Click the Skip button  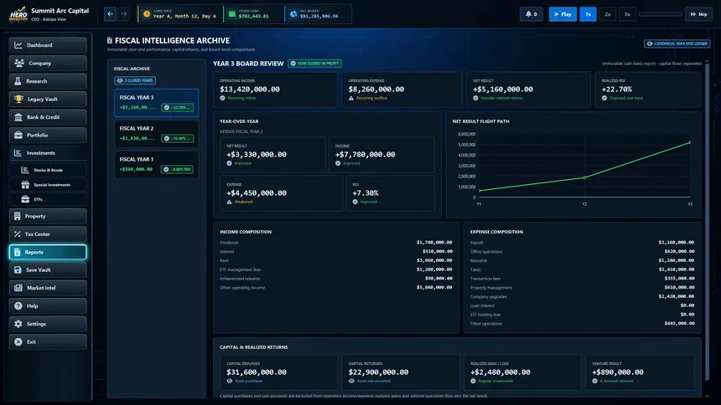[x=698, y=14]
